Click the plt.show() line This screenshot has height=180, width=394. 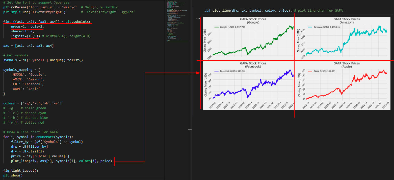13,175
